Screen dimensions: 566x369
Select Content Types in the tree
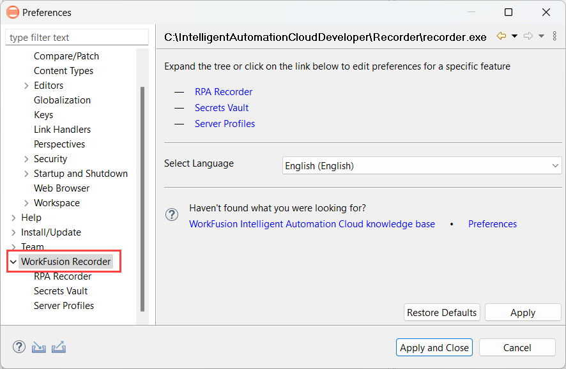point(63,71)
